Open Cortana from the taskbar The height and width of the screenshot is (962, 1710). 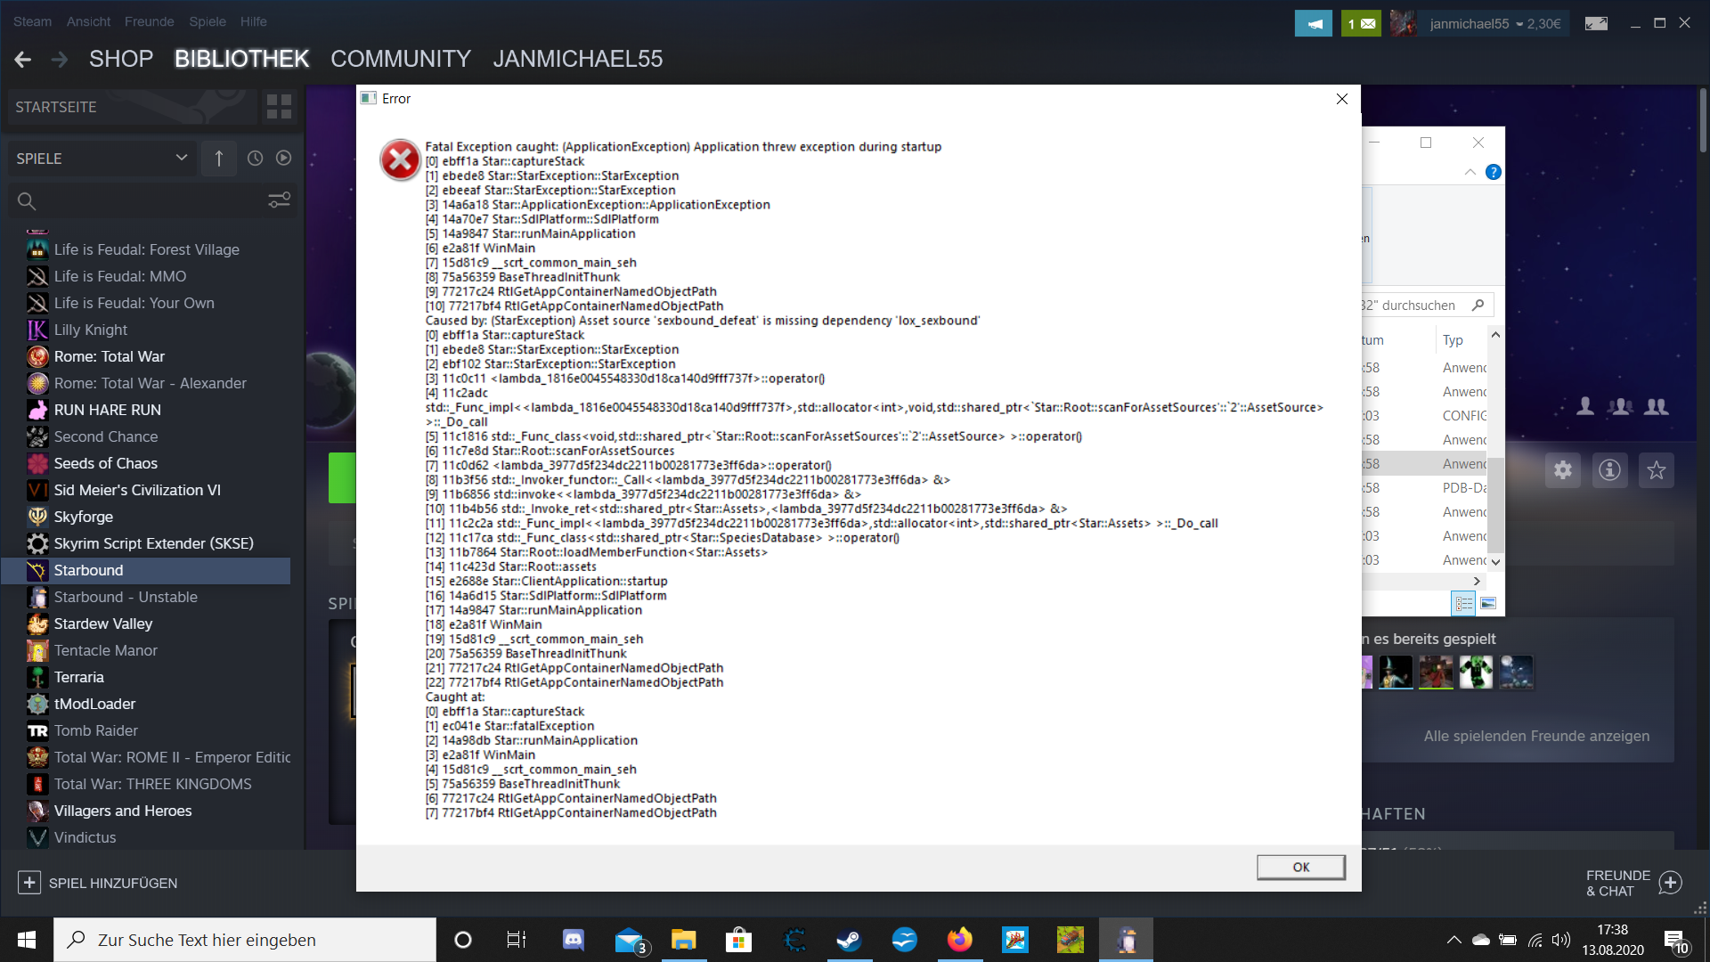[463, 940]
